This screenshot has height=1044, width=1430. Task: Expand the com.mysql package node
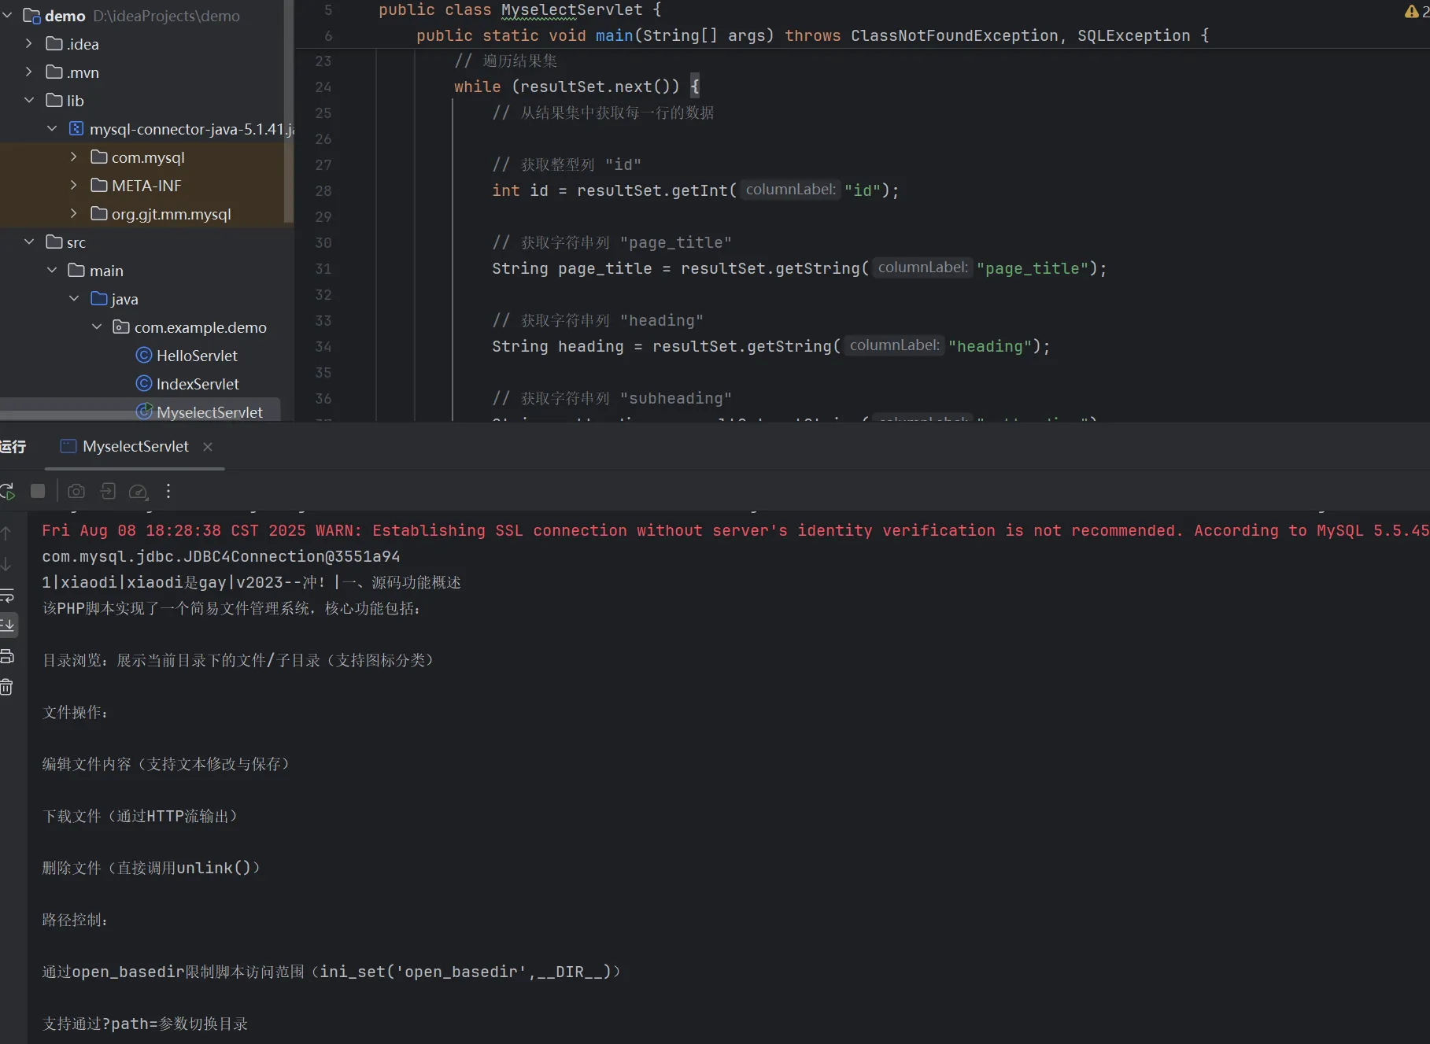(74, 157)
